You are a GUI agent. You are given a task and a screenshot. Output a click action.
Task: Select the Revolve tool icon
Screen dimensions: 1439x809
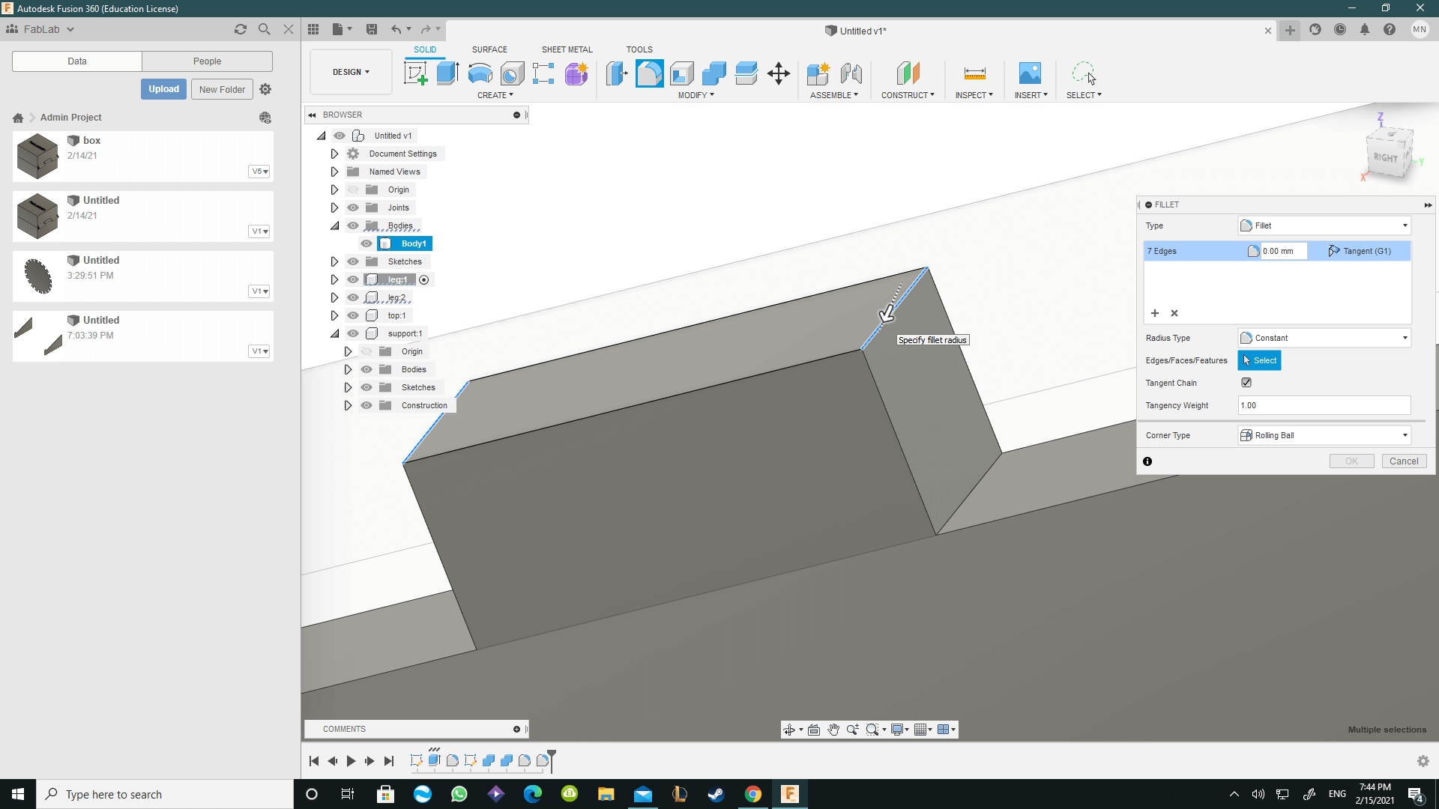(480, 73)
